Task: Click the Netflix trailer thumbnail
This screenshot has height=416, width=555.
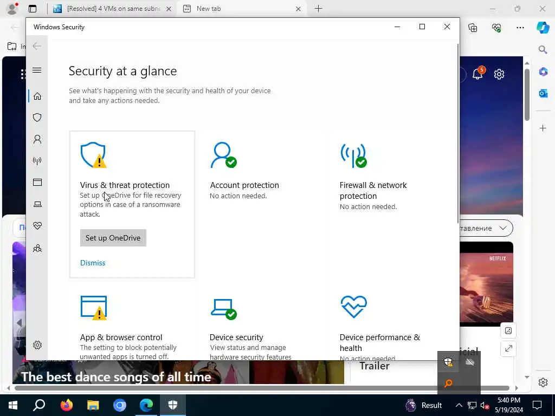Action: tap(486, 284)
